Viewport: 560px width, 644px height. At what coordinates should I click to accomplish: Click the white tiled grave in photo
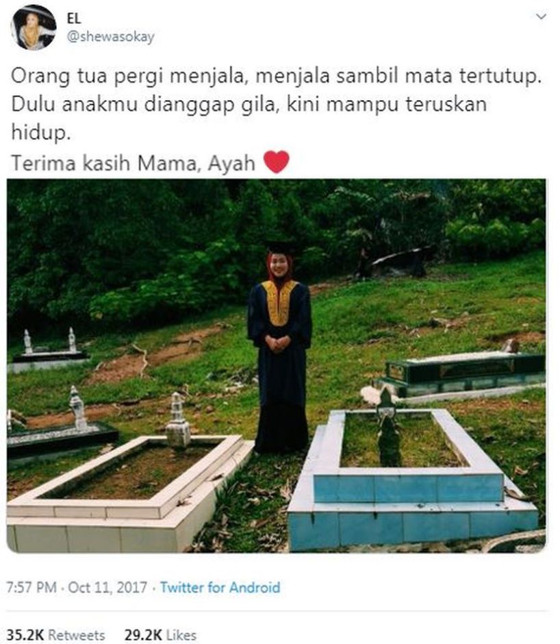click(129, 493)
